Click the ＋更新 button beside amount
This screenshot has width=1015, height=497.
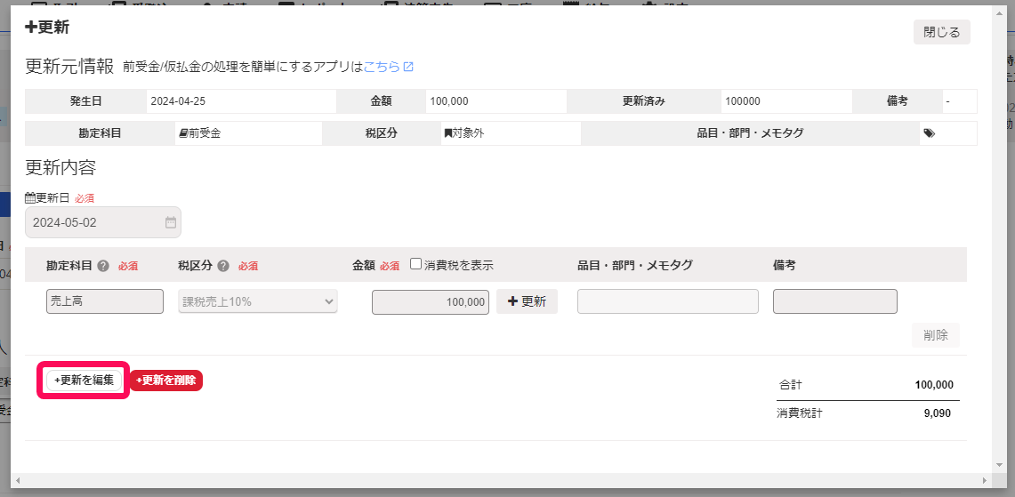coord(527,301)
